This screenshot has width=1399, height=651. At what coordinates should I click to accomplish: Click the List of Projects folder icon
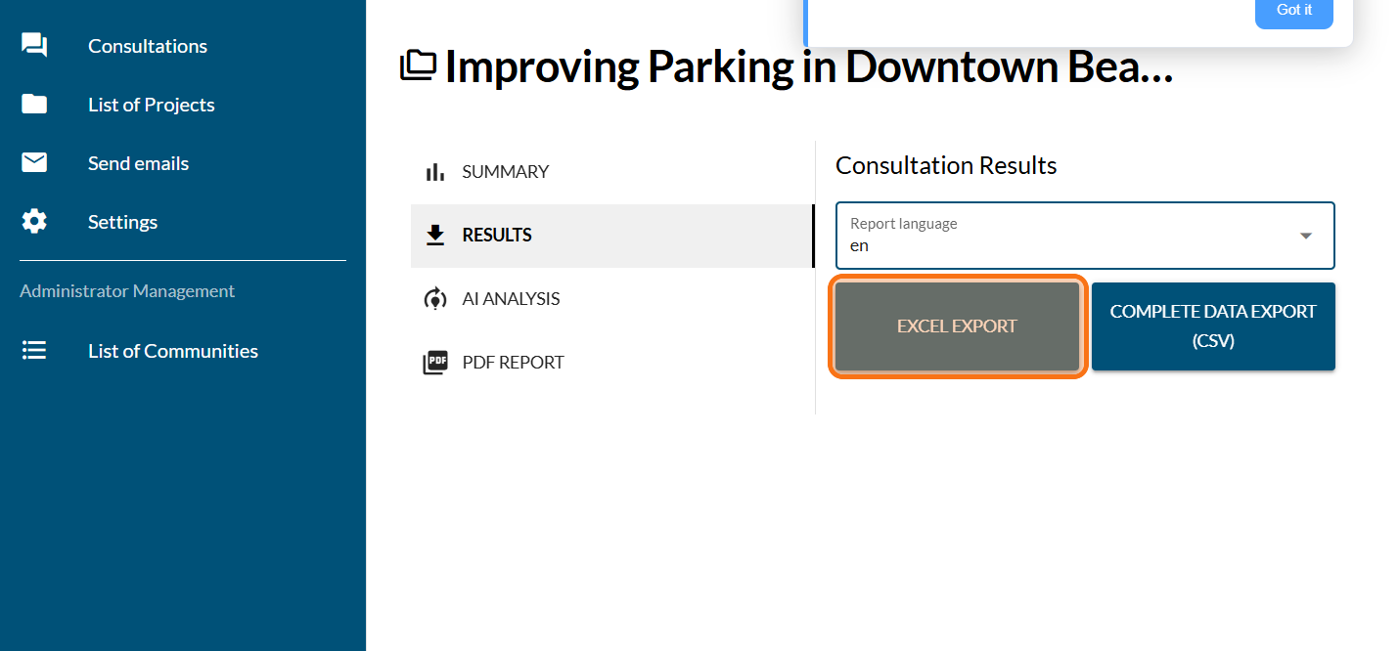pos(34,105)
